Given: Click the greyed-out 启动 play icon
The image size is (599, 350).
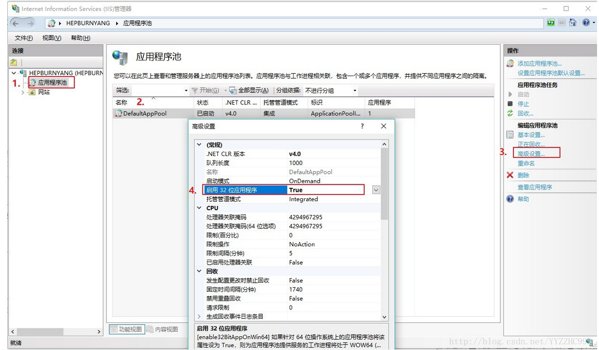Looking at the screenshot, I should pyautogui.click(x=510, y=94).
